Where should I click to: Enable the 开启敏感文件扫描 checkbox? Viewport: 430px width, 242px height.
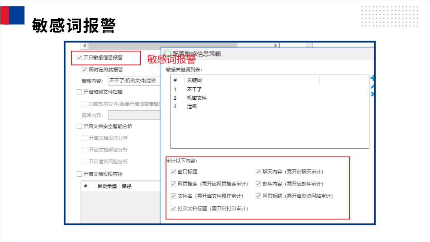(79, 92)
